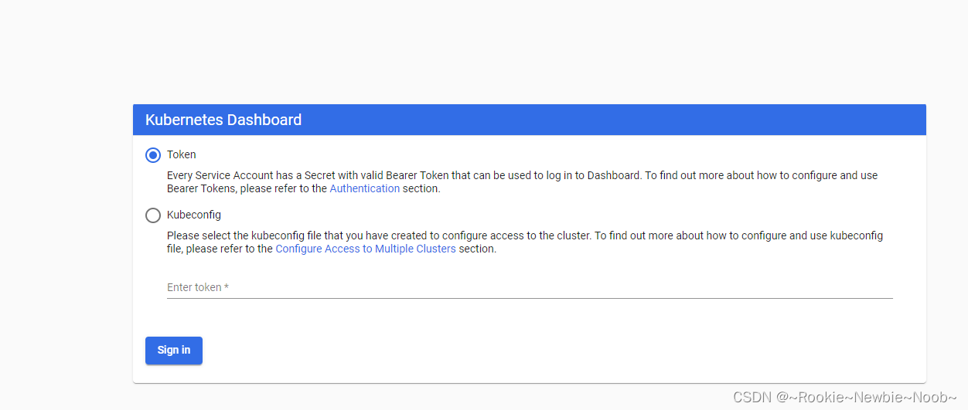Select the Token radio button
Screen dimensions: 968x410
(153, 155)
